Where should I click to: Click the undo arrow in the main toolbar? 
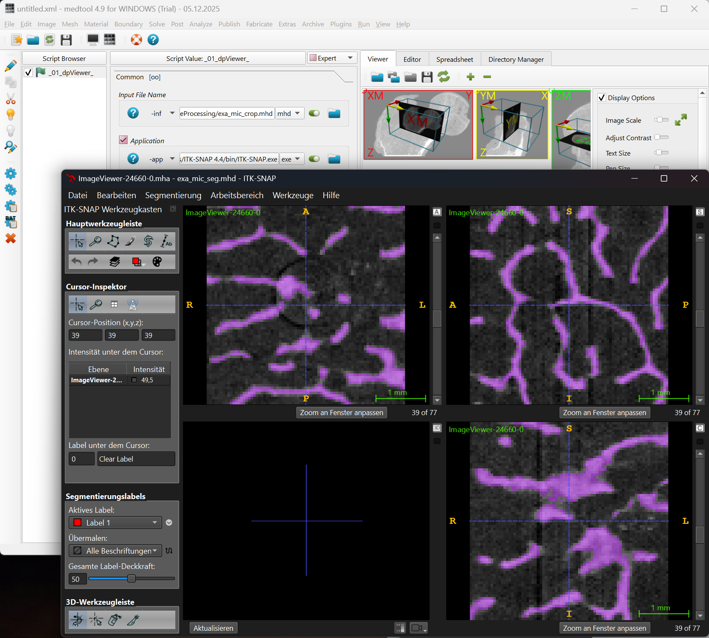coord(77,262)
